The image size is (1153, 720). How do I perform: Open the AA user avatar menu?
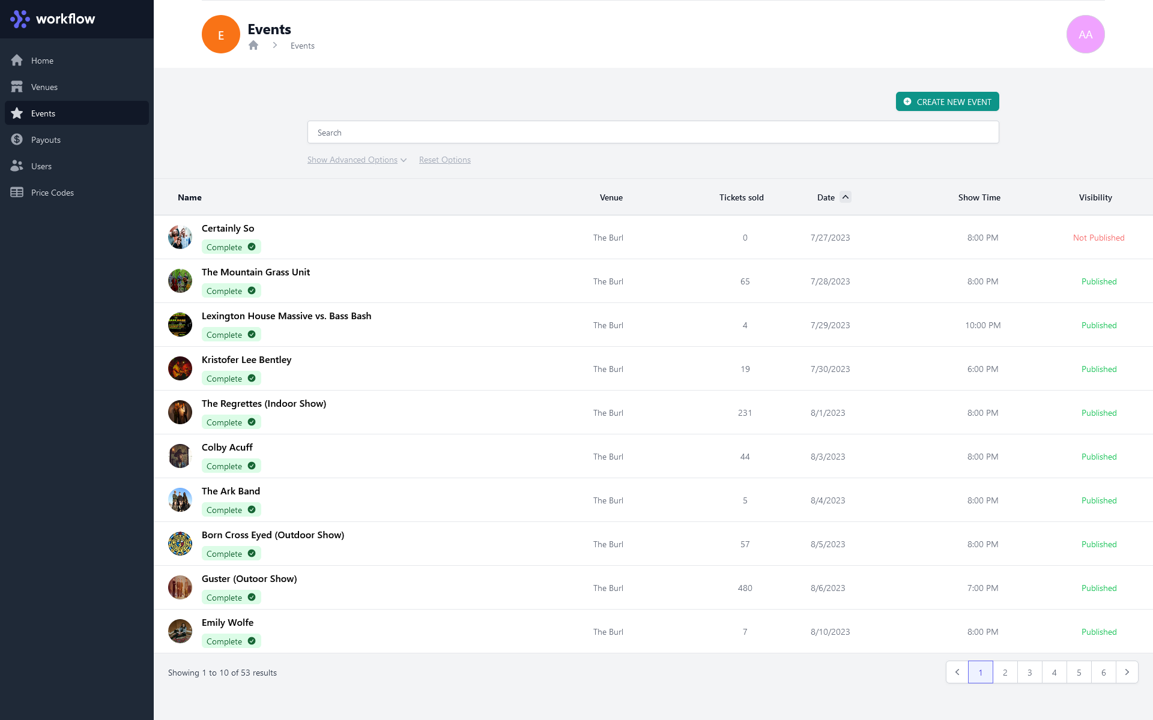1085,34
